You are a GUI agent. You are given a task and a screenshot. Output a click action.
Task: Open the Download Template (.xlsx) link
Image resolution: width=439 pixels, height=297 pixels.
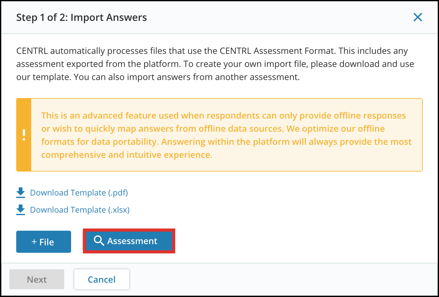80,210
